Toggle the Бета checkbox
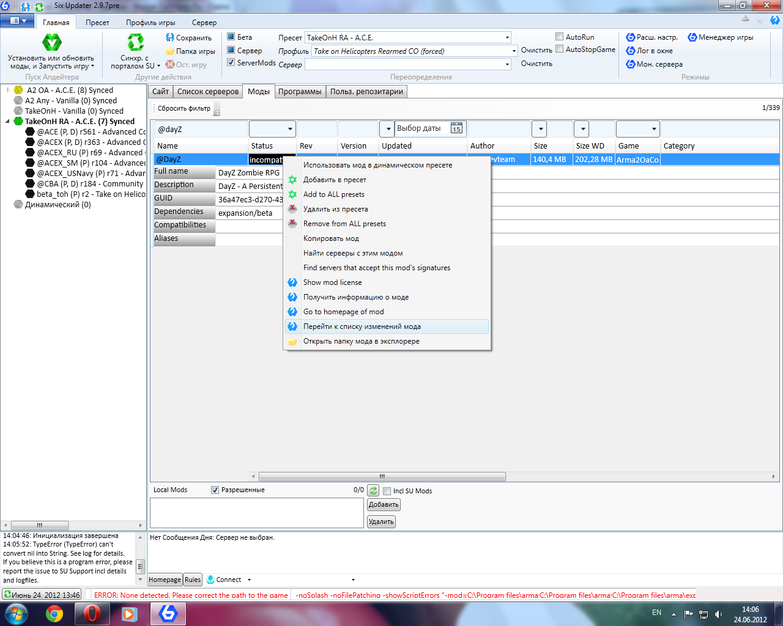Viewport: 783px width, 626px height. coord(231,37)
